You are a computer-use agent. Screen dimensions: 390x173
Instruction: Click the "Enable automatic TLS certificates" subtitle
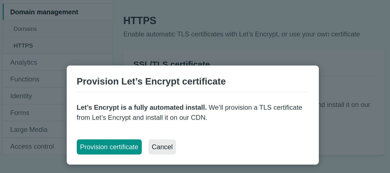coord(242,34)
